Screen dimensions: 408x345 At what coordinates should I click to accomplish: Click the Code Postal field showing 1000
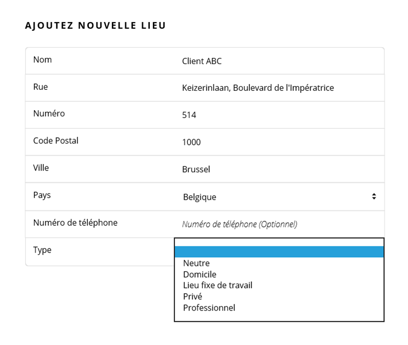click(x=280, y=142)
